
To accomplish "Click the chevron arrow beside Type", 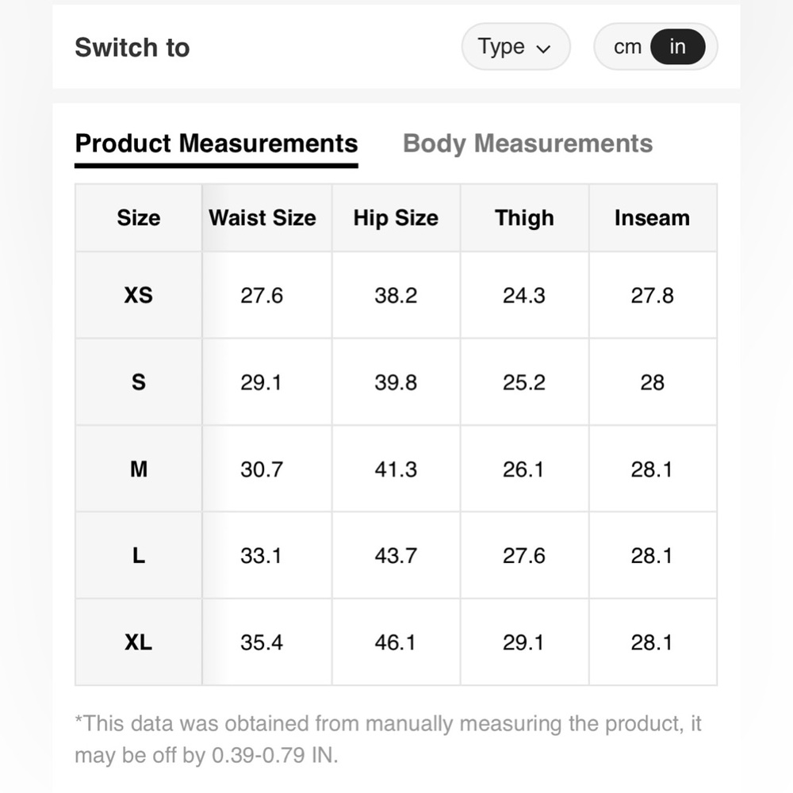I will coord(543,49).
